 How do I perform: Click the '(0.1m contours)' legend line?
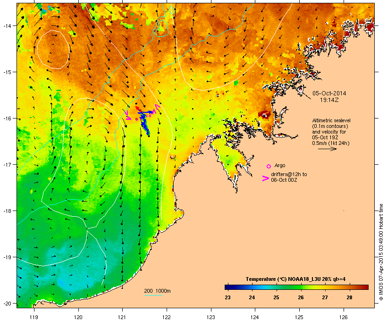[x=330, y=126]
